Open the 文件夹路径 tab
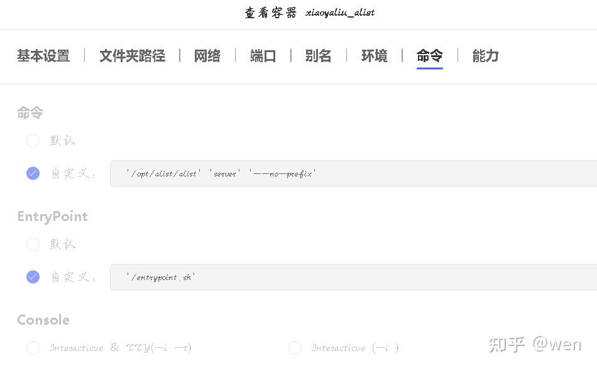 point(132,56)
